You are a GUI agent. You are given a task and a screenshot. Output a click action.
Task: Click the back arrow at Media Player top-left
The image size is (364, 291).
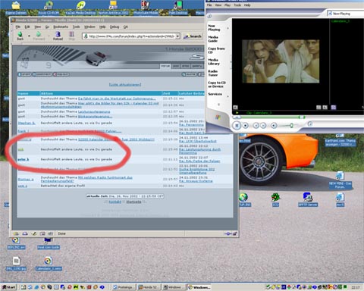tap(209, 16)
